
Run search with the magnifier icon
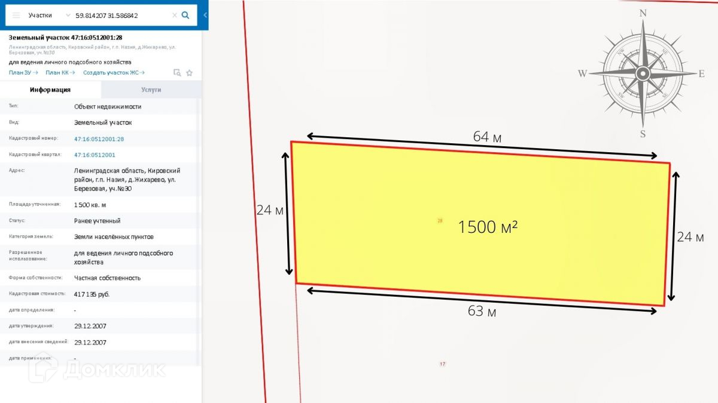pyautogui.click(x=185, y=16)
